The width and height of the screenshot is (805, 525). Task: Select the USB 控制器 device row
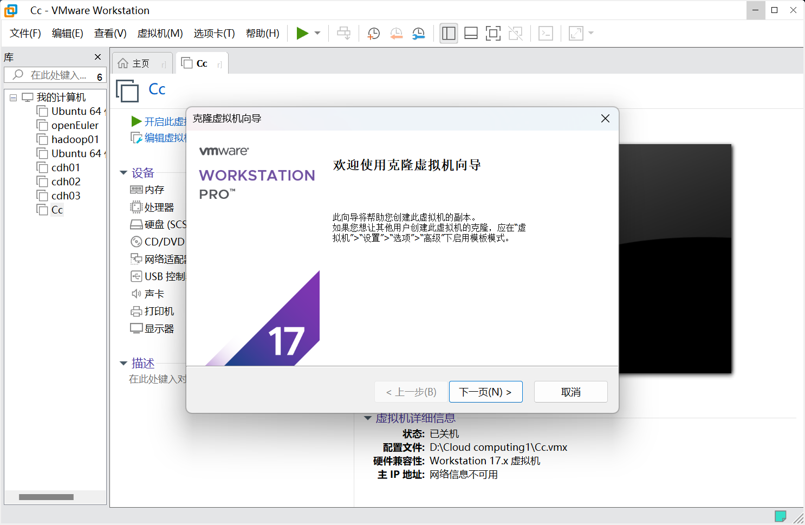pyautogui.click(x=158, y=276)
